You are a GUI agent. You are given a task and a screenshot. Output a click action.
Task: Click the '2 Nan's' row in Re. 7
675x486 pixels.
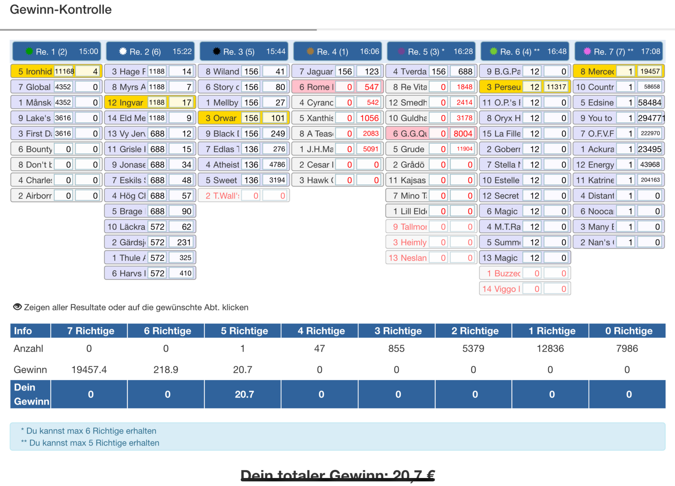pos(618,242)
